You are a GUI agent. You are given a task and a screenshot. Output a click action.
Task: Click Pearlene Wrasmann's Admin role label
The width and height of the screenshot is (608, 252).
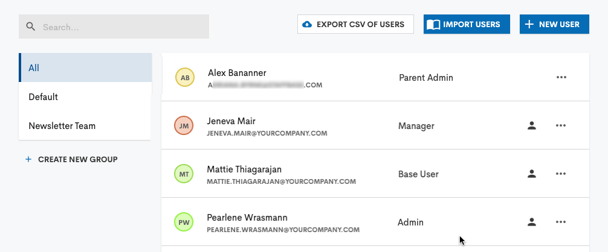[410, 222]
